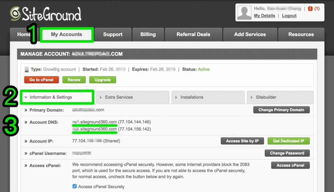Click the cPanel Username label
Image resolution: width=334 pixels, height=192 pixels.
[48, 153]
